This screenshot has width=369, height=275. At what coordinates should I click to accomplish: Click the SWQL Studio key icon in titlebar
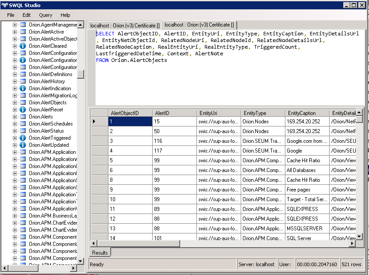pos(4,5)
